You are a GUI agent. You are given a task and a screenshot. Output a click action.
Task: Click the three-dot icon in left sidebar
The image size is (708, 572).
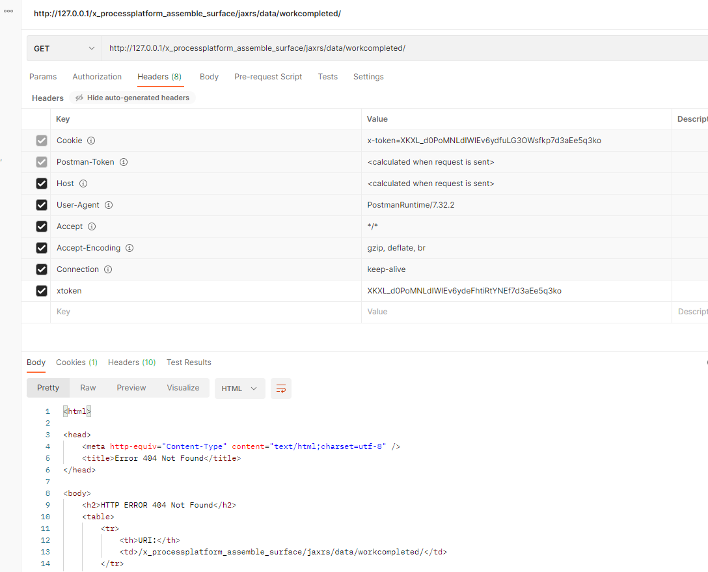pyautogui.click(x=8, y=11)
